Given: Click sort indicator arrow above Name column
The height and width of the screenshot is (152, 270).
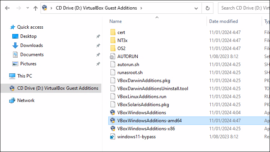Looking at the screenshot, I should pos(157,17).
